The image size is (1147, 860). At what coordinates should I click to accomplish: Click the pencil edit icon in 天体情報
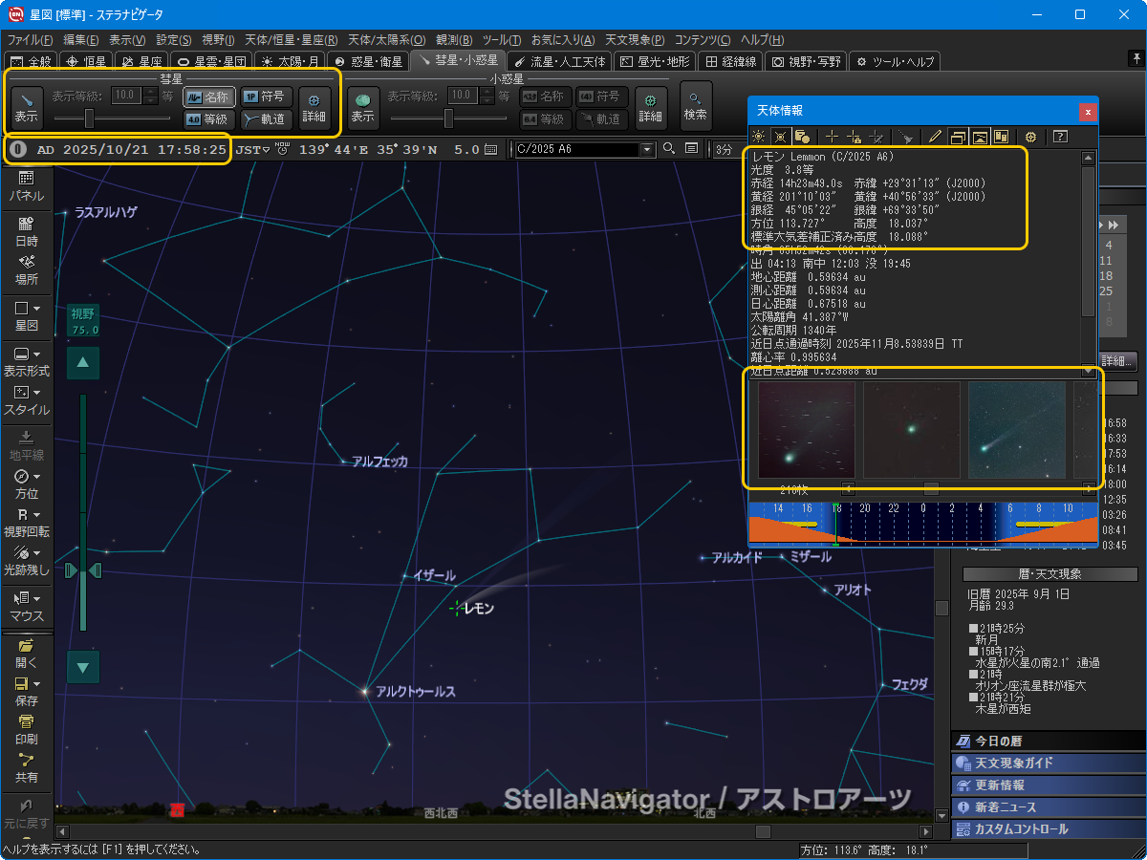[x=935, y=137]
